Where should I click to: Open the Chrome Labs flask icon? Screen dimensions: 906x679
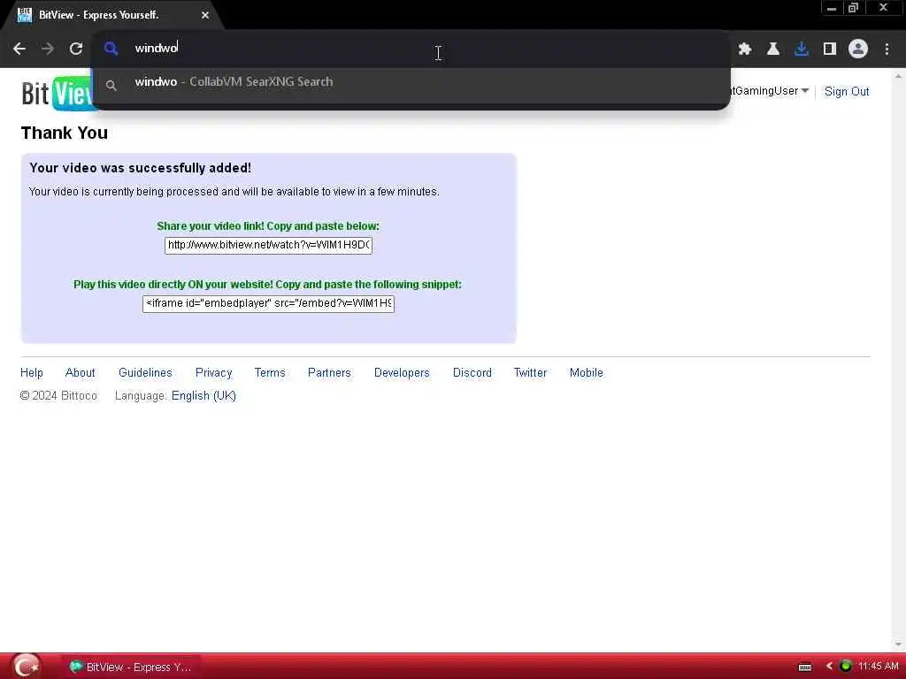[x=773, y=50]
